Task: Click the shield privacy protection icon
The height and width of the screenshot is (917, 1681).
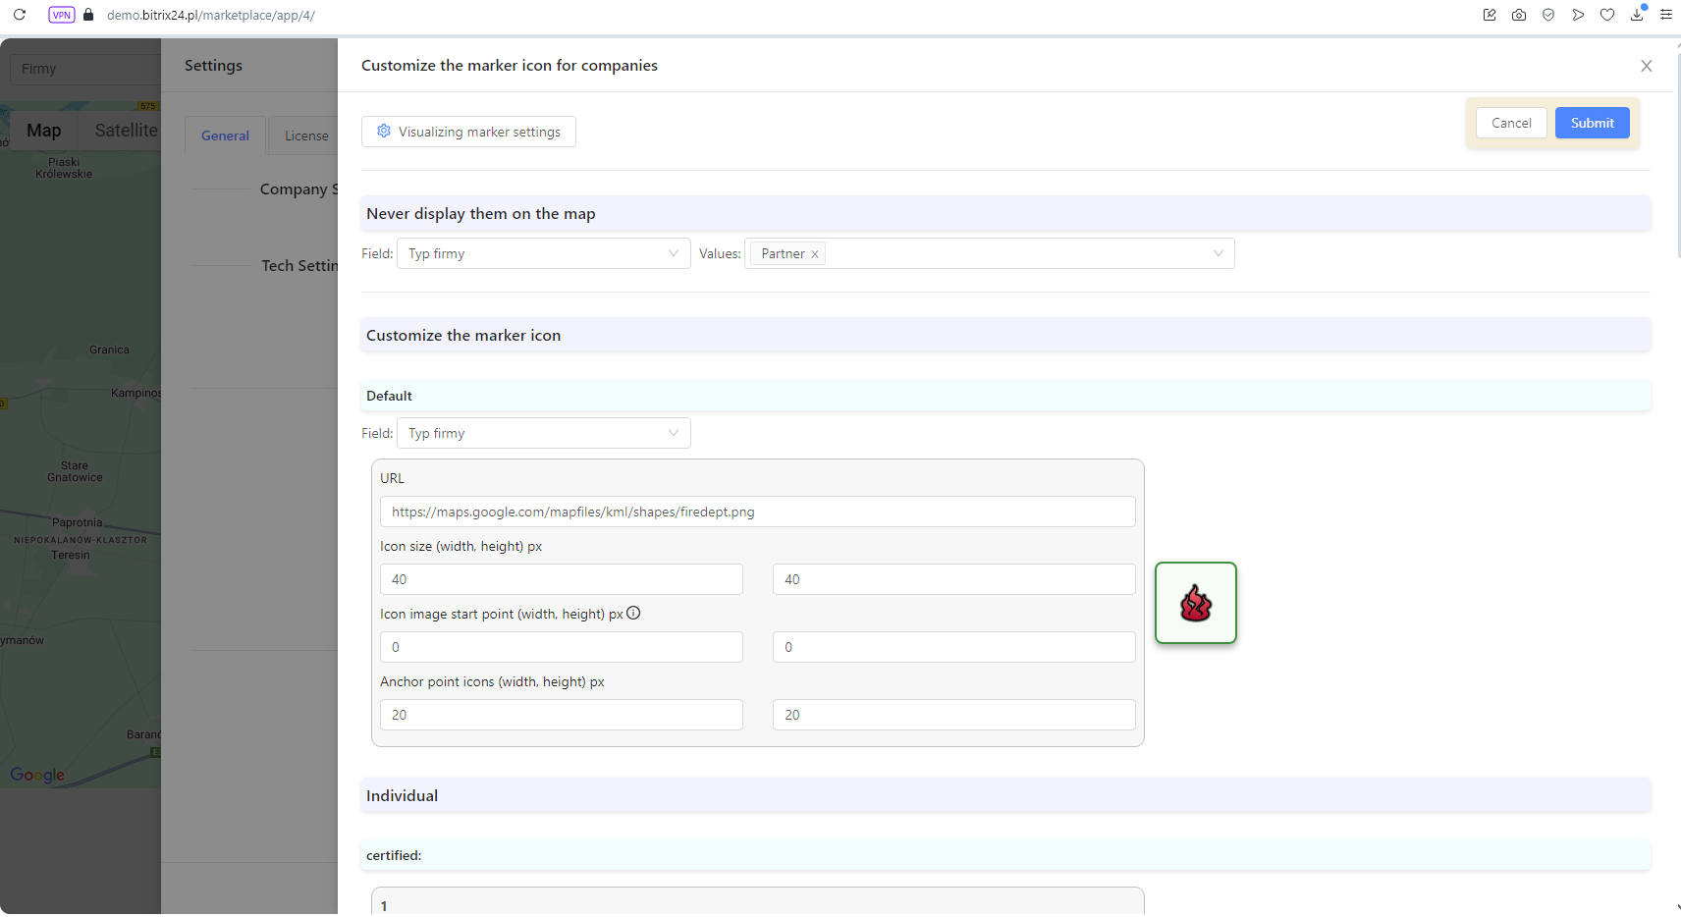Action: [1548, 15]
